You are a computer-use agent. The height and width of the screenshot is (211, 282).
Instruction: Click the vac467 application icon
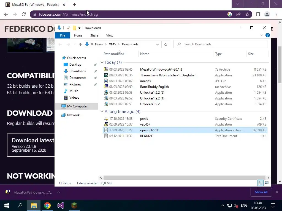[x=106, y=124]
